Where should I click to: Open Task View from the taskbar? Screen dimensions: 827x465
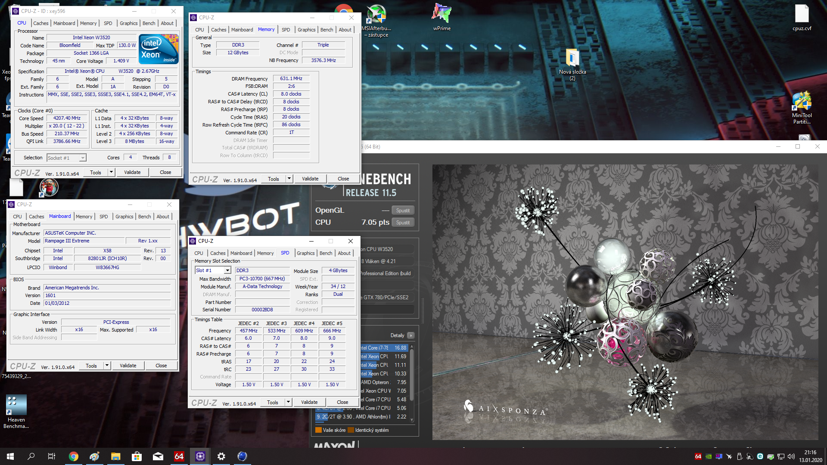pos(52,456)
